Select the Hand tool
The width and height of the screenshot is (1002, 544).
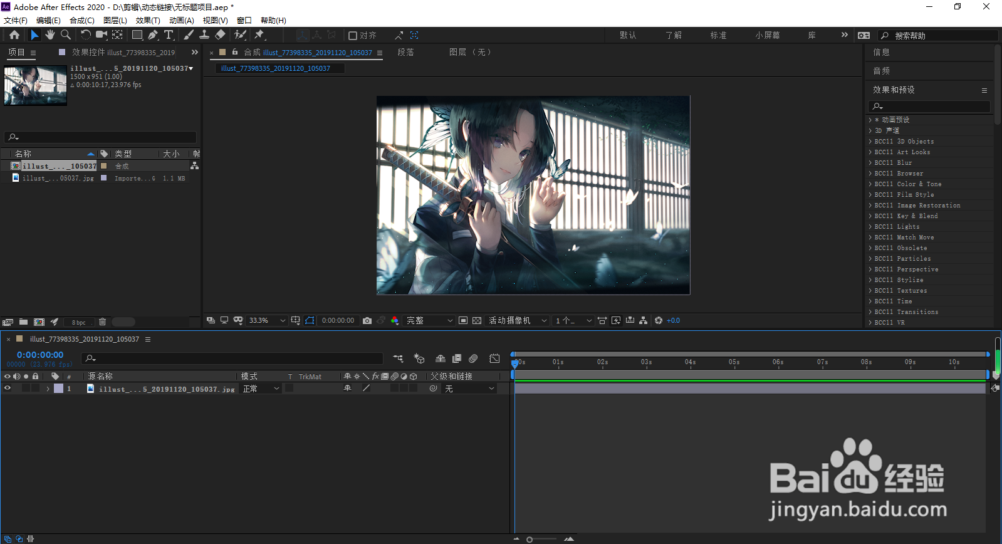point(50,35)
